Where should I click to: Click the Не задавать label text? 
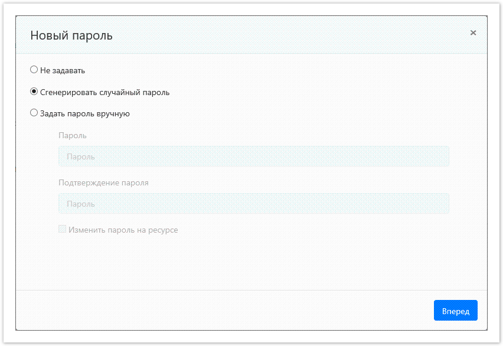pyautogui.click(x=63, y=70)
